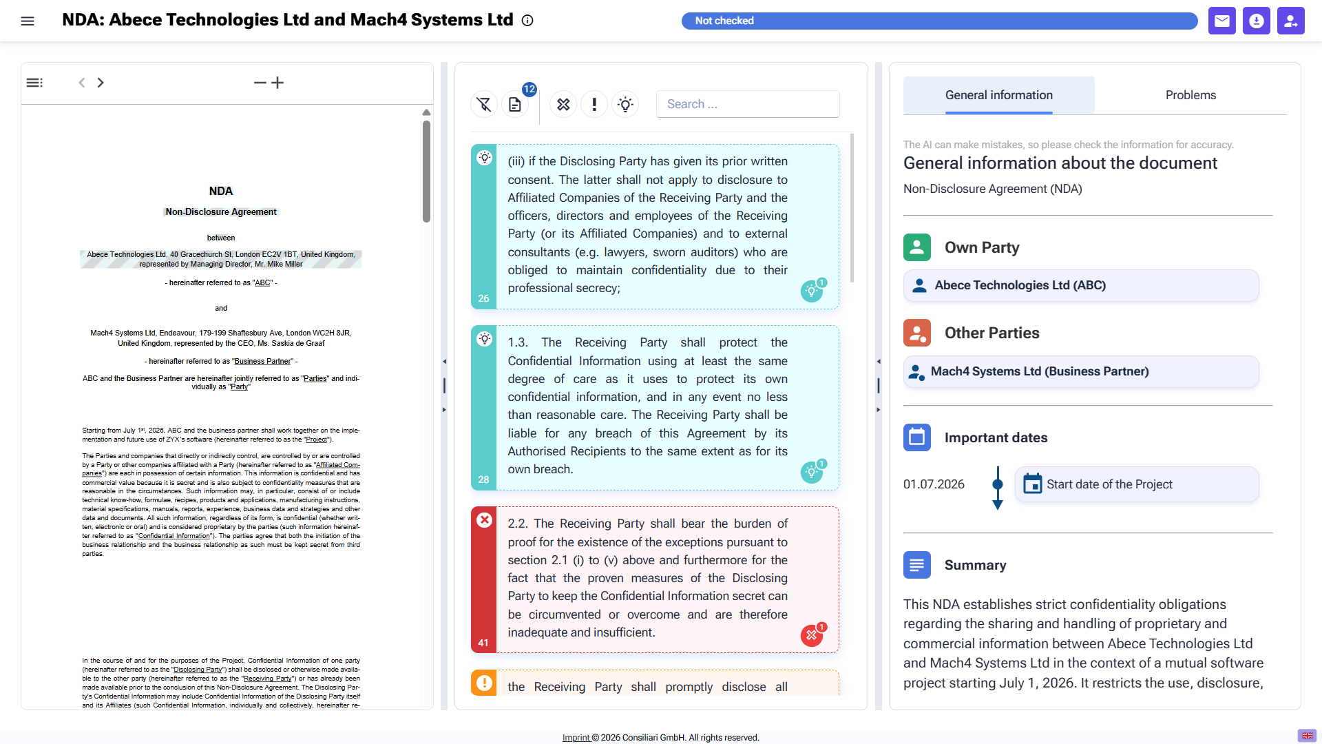Click the Other Parties red icon
Image resolution: width=1322 pixels, height=744 pixels.
(x=917, y=333)
